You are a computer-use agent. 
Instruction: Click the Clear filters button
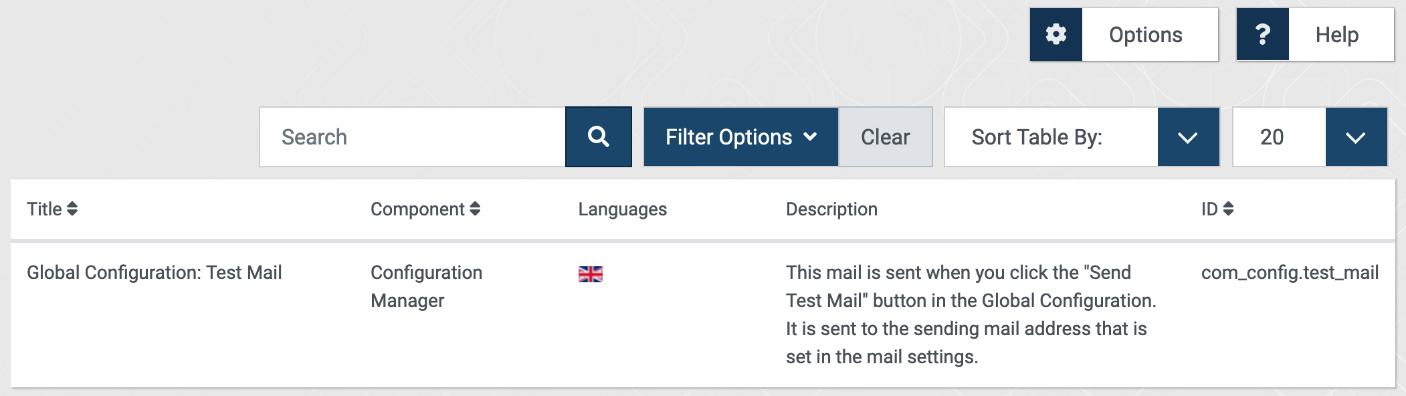(885, 137)
